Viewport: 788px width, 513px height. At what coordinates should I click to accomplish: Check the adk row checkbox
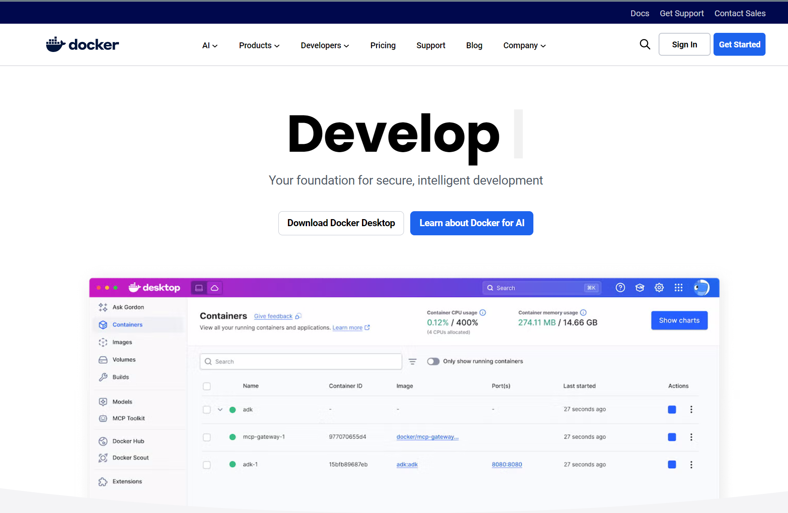(207, 409)
